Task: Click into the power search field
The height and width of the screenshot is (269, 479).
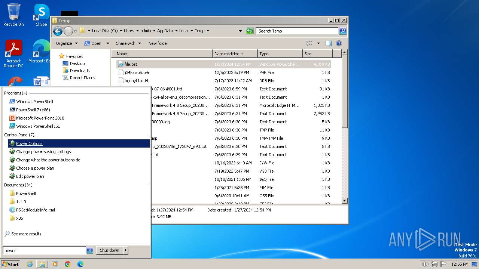Action: [44, 251]
